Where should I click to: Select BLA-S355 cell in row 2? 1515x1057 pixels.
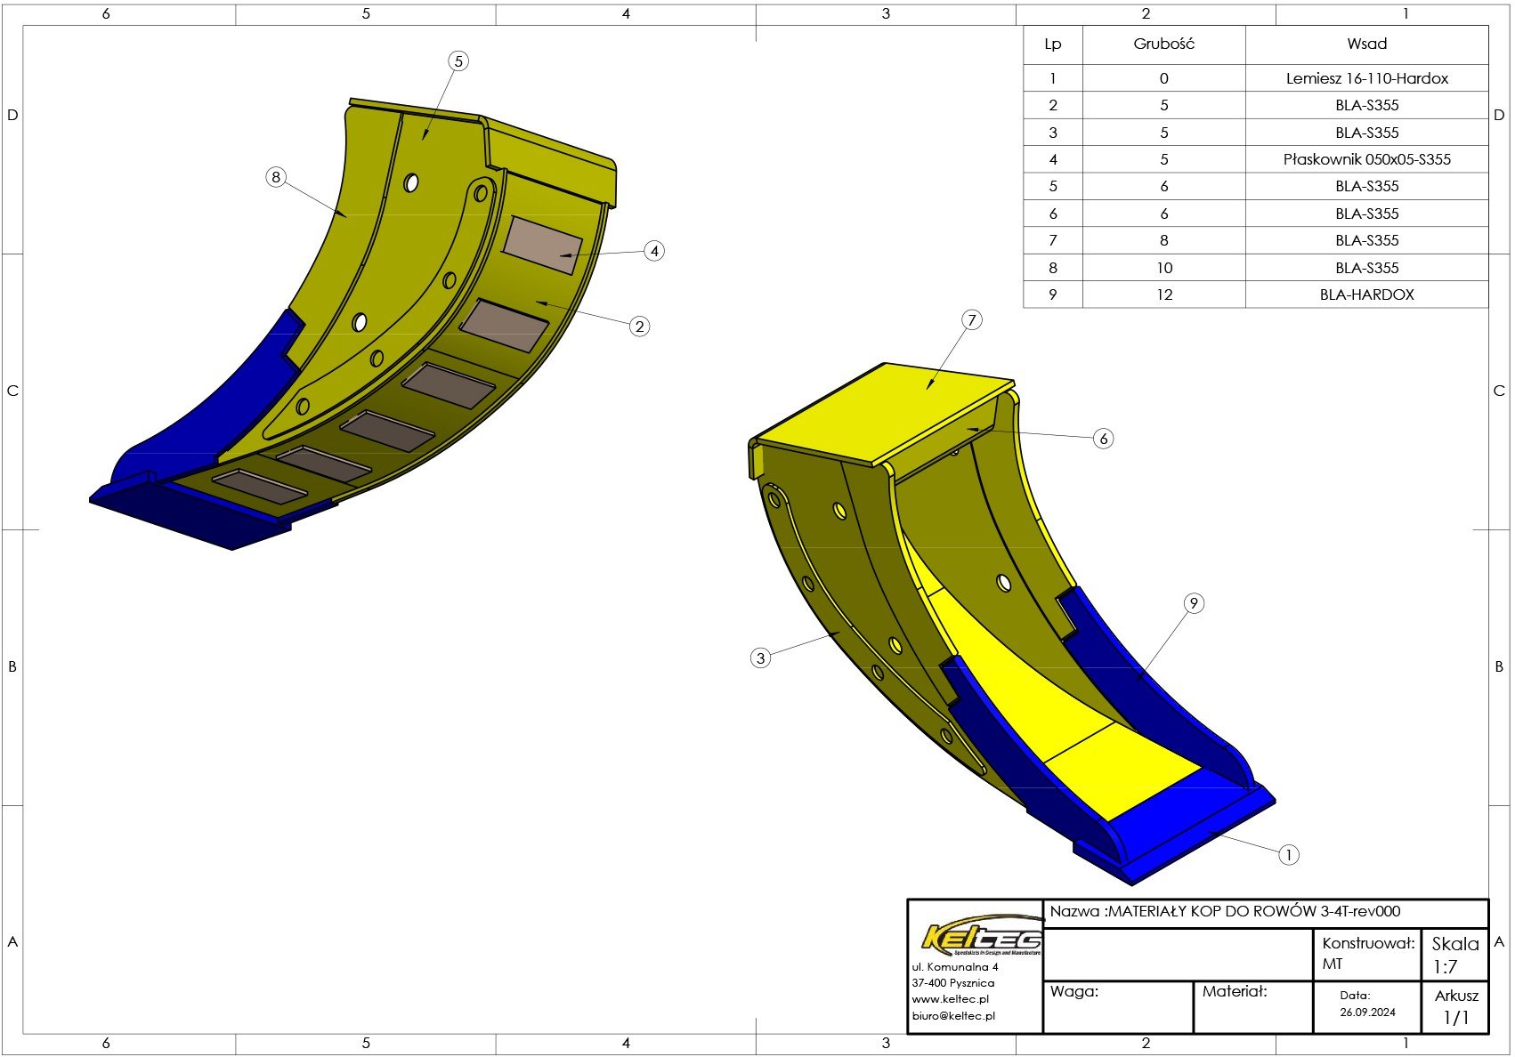pyautogui.click(x=1366, y=105)
